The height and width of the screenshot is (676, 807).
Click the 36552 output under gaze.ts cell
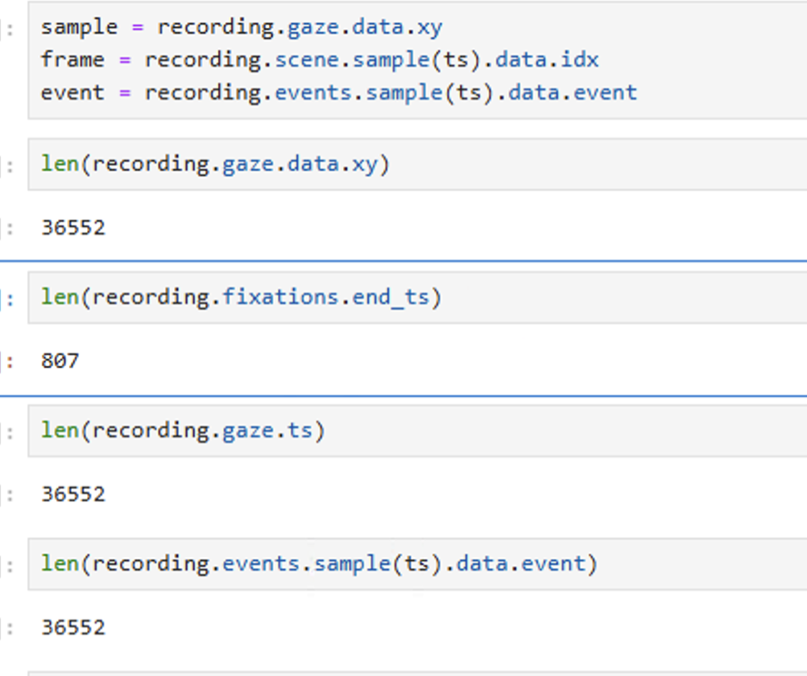coord(73,494)
